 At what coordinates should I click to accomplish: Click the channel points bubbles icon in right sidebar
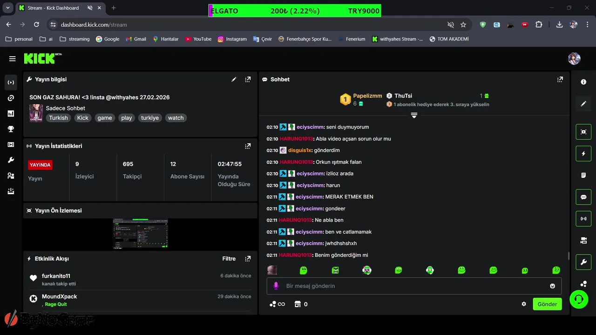[583, 284]
